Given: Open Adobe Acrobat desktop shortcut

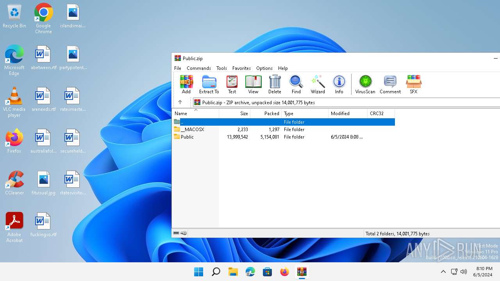Looking at the screenshot, I should click(14, 227).
